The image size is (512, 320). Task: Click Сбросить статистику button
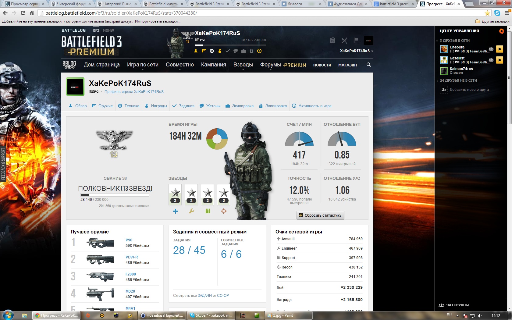320,215
